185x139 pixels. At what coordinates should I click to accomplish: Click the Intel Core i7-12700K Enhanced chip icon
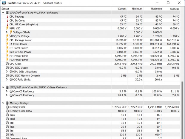tap(7, 13)
